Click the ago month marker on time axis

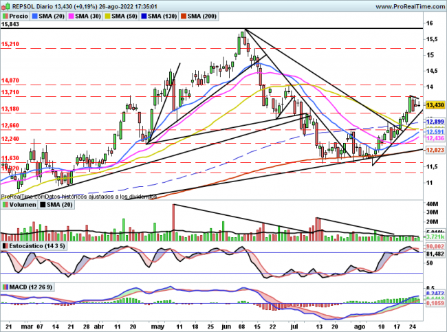(359, 328)
